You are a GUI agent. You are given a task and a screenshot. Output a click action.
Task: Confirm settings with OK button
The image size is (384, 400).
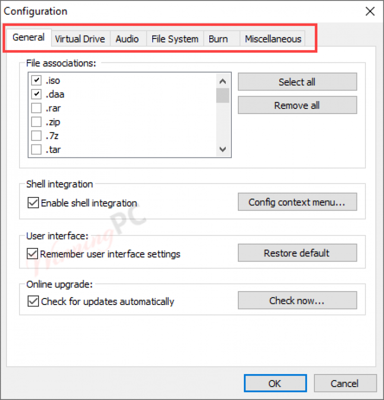pos(275,383)
